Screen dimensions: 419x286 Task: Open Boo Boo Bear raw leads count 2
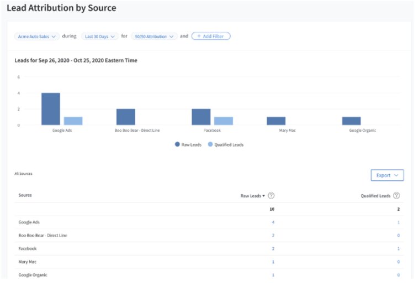tap(273, 236)
